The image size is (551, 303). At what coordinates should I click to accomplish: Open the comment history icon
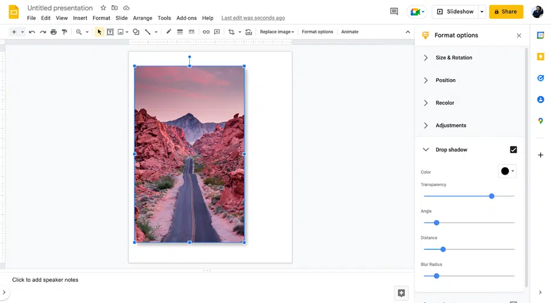coord(394,12)
